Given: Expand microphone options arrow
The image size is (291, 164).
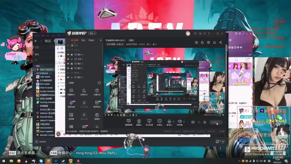Looking at the screenshot, I should pos(174,122).
